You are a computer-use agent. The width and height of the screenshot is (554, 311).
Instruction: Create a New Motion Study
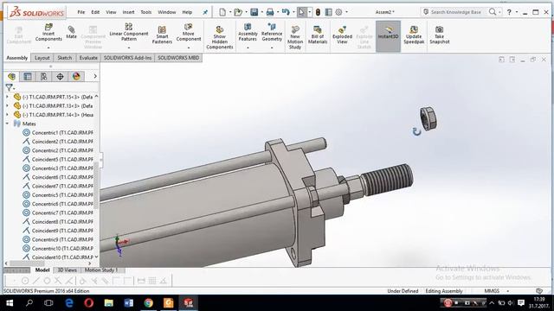point(295,37)
